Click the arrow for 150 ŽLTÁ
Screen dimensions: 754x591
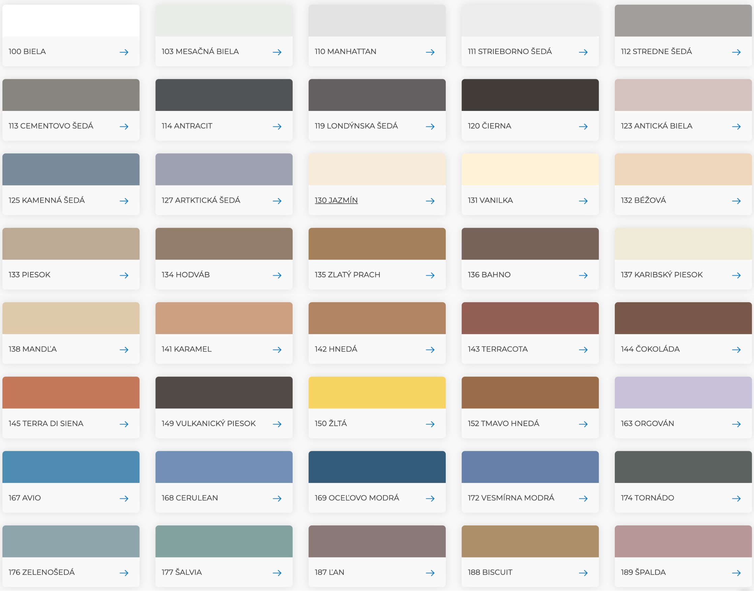tap(431, 424)
